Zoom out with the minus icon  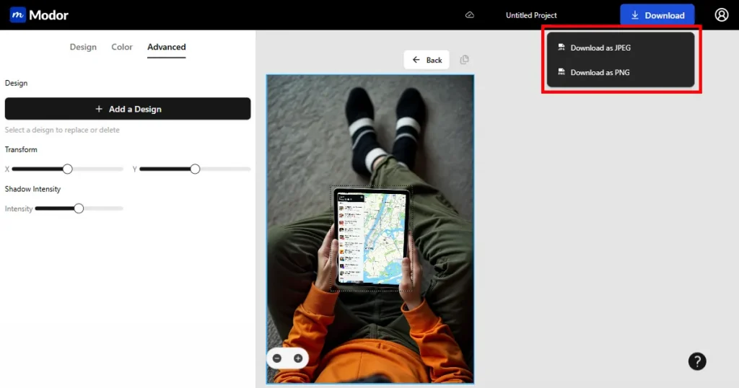[278, 358]
